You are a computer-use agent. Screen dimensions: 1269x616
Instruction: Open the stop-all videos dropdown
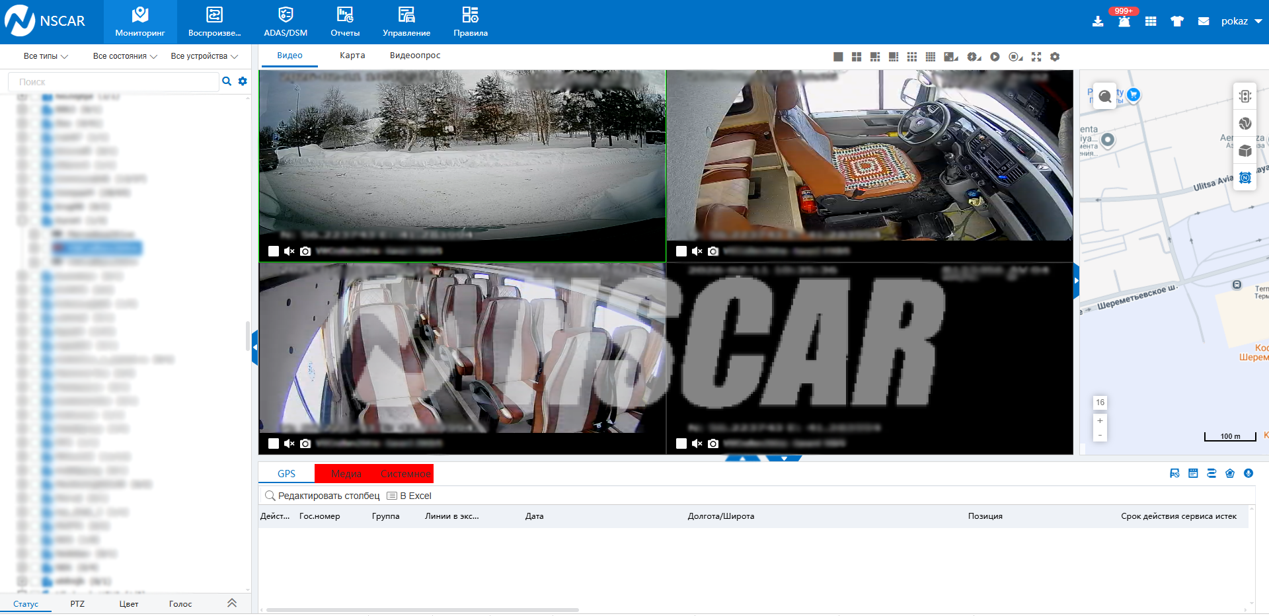[x=1016, y=57]
